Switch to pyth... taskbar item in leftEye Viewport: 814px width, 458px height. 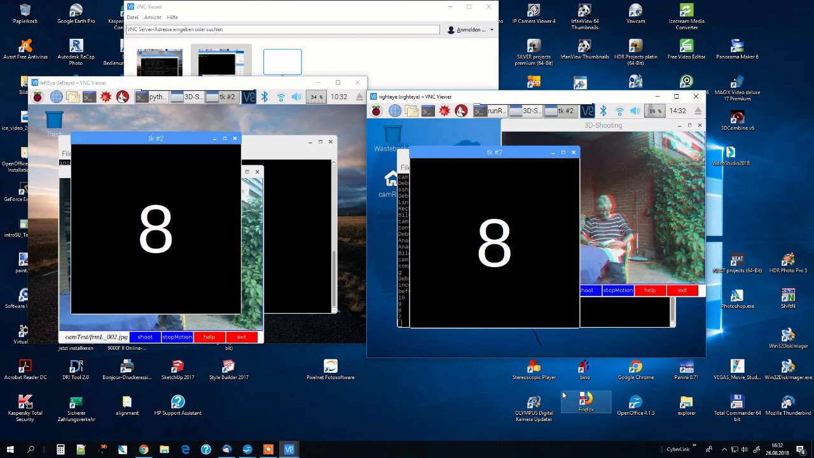(x=151, y=97)
